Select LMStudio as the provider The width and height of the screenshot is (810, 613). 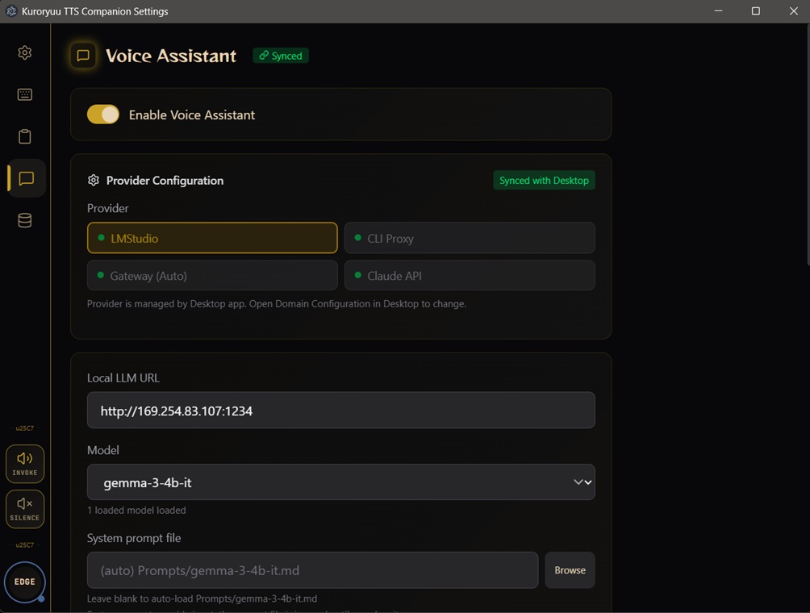click(212, 238)
